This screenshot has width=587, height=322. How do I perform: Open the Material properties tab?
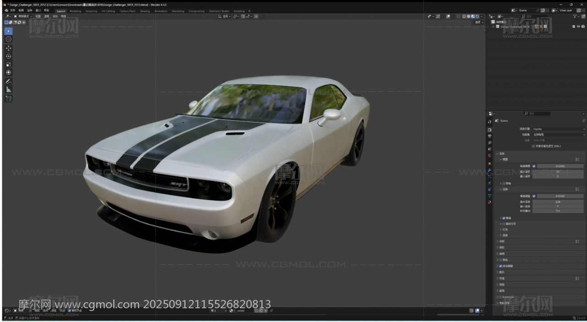[x=490, y=202]
